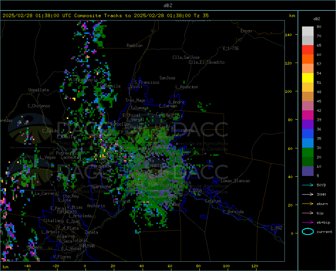Click the 'km' label at header's right end
The image size is (336, 271).
tap(292, 16)
